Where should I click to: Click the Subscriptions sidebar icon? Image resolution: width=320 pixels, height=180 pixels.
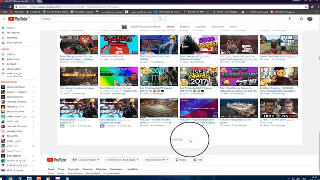pos(3,43)
